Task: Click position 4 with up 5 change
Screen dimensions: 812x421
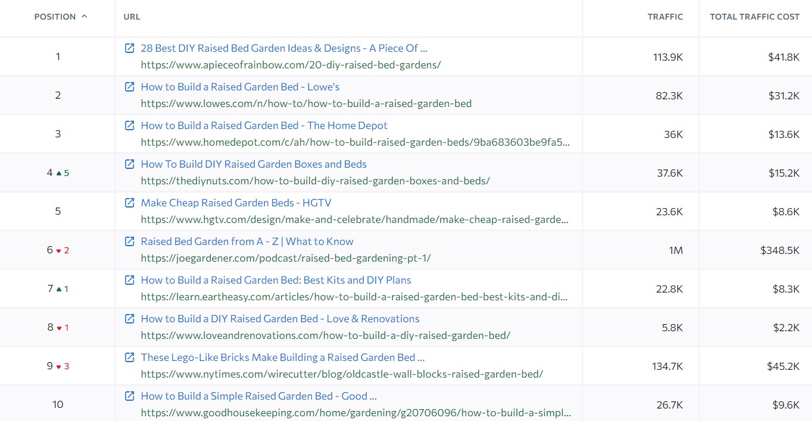Action: [58, 173]
